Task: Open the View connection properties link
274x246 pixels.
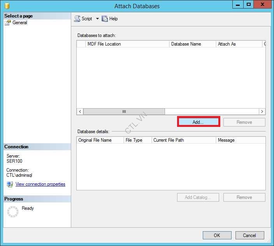Action: tap(40, 184)
